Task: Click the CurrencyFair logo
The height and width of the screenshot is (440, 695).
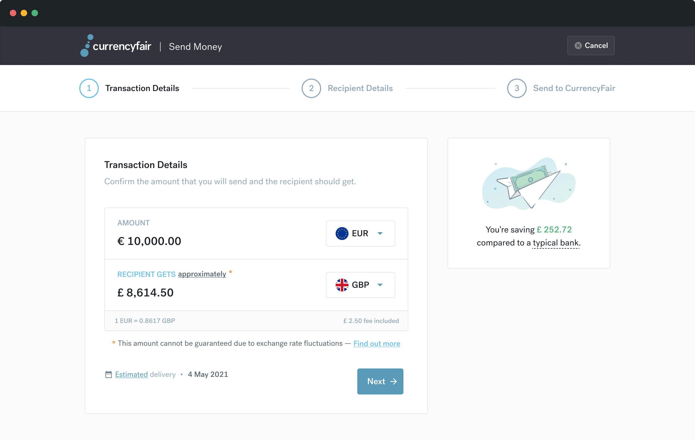Action: [116, 46]
